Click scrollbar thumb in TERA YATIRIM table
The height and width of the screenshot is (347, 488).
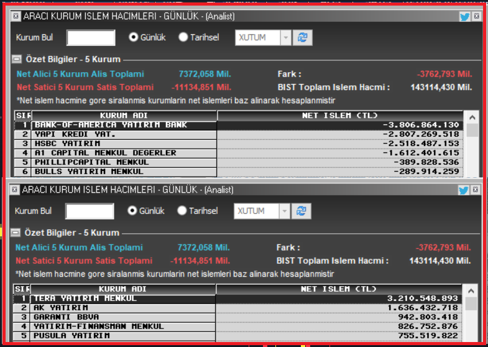click(471, 303)
